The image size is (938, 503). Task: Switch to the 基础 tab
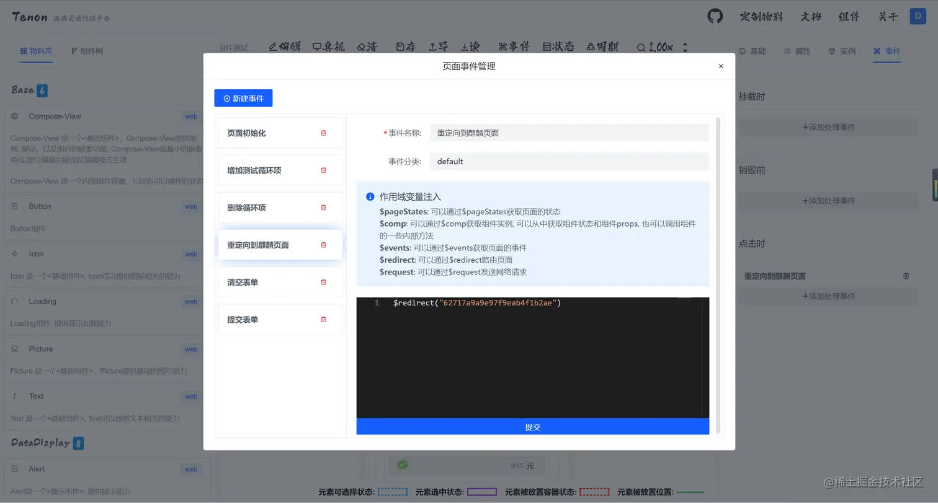pyautogui.click(x=752, y=51)
